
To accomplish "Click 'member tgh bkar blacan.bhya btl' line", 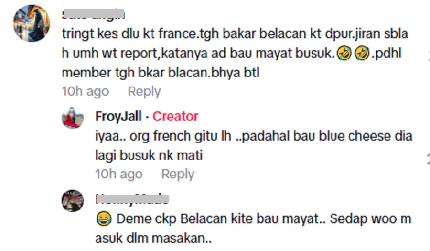I will [x=161, y=73].
